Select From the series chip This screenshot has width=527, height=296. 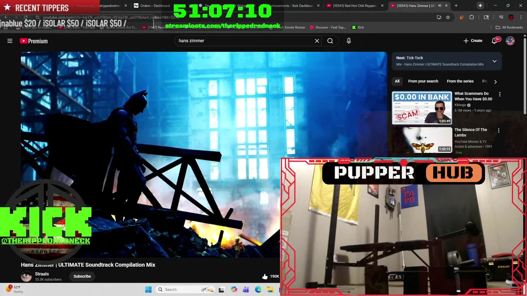[x=460, y=81]
